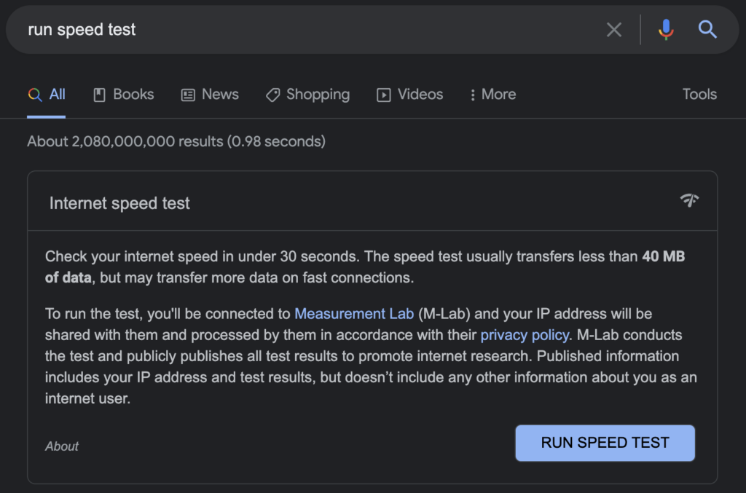Screen dimensions: 746x493
Task: Click the book icon beside Books
Action: [x=100, y=95]
